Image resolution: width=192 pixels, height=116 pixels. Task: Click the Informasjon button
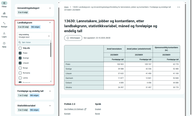coord(73,38)
